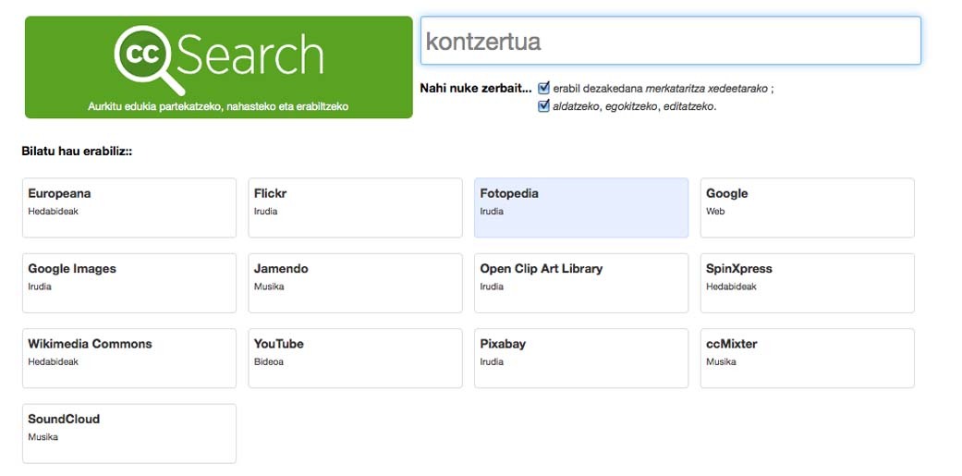962x476 pixels.
Task: Toggle the aldatzeko, egokitzeko, editatzeko checkbox
Action: 543,106
